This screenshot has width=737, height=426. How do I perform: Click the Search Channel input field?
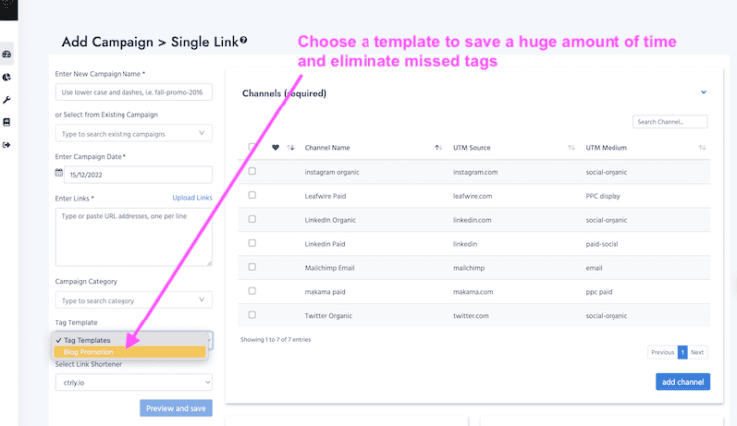670,122
